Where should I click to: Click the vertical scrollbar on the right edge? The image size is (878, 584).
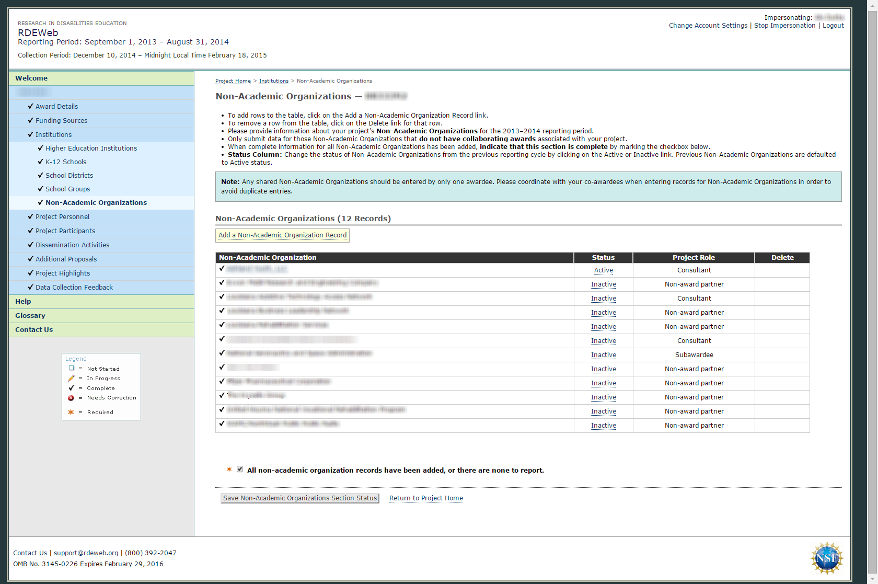(872, 261)
